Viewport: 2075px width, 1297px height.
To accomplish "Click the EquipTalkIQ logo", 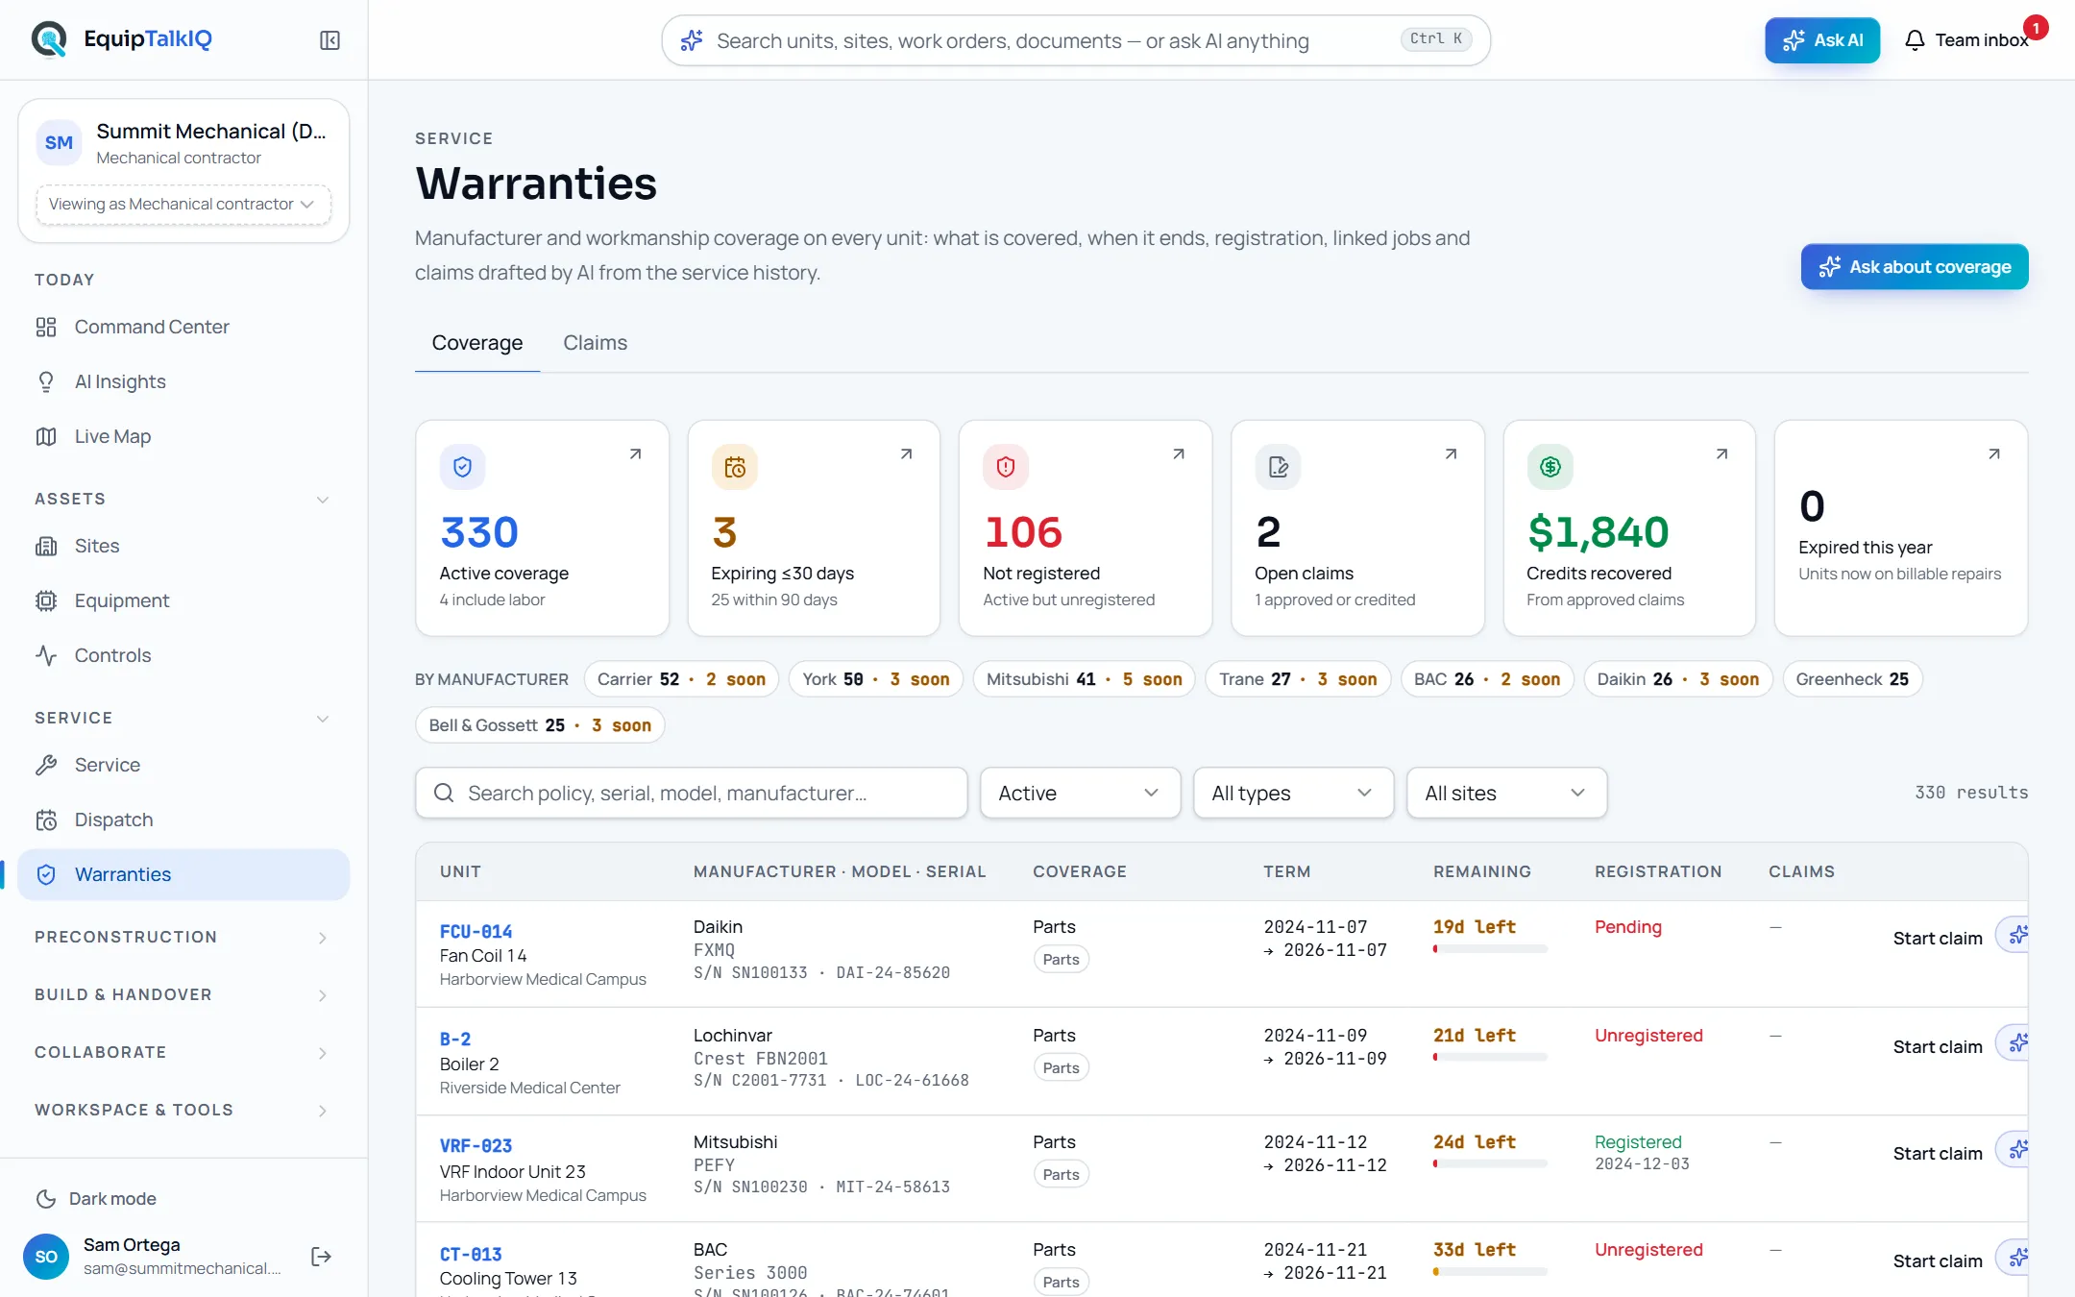I will click(122, 39).
